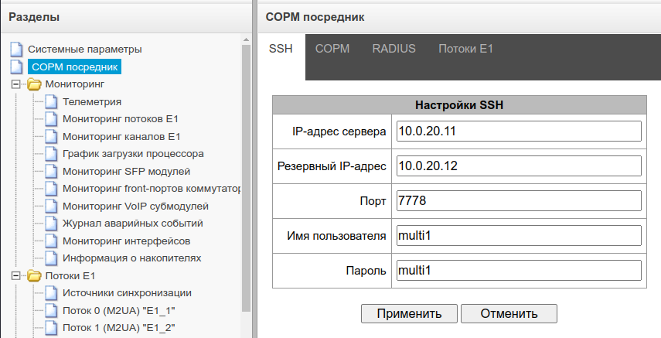Switch to the СОРМ tab
This screenshot has height=338, width=661.
[x=332, y=49]
